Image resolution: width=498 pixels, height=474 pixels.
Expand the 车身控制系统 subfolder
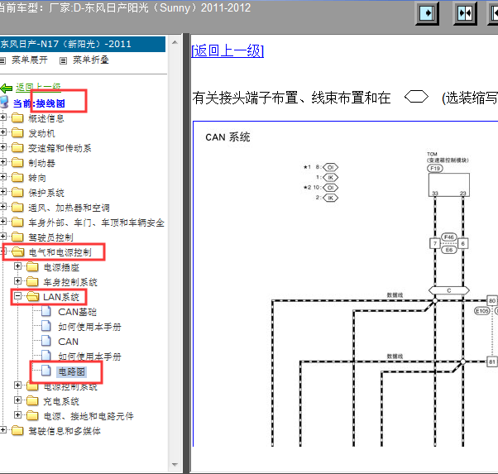(18, 280)
